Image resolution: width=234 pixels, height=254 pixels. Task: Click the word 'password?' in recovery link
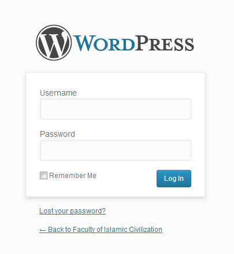pos(88,211)
